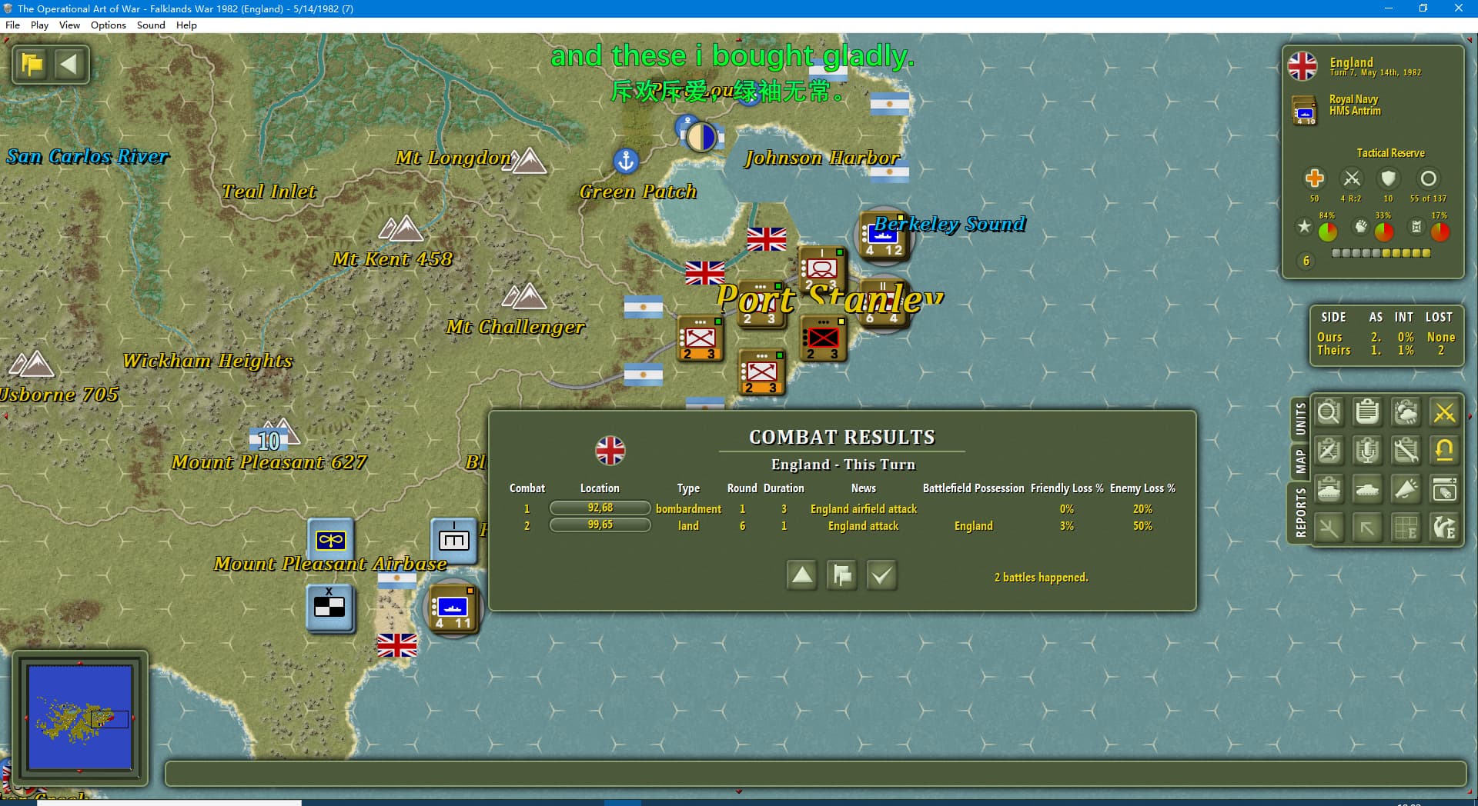Click the crossed swords combat report icon
Screen dimensions: 1478x806
point(1444,413)
